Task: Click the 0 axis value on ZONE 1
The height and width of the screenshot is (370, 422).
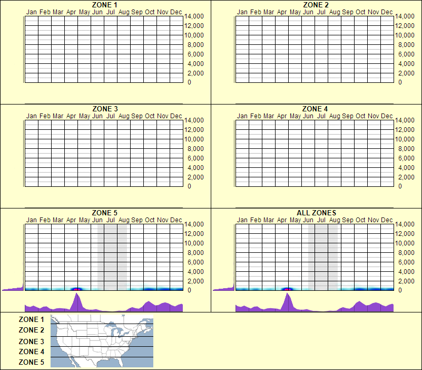Action: [189, 82]
